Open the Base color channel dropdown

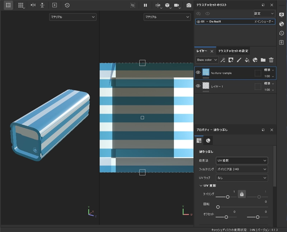click(207, 60)
